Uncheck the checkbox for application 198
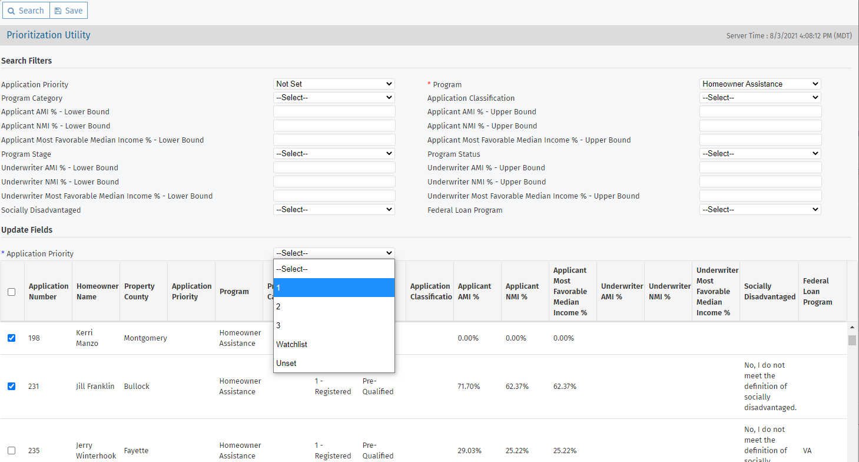Screen dimensions: 859x462 tap(12, 338)
